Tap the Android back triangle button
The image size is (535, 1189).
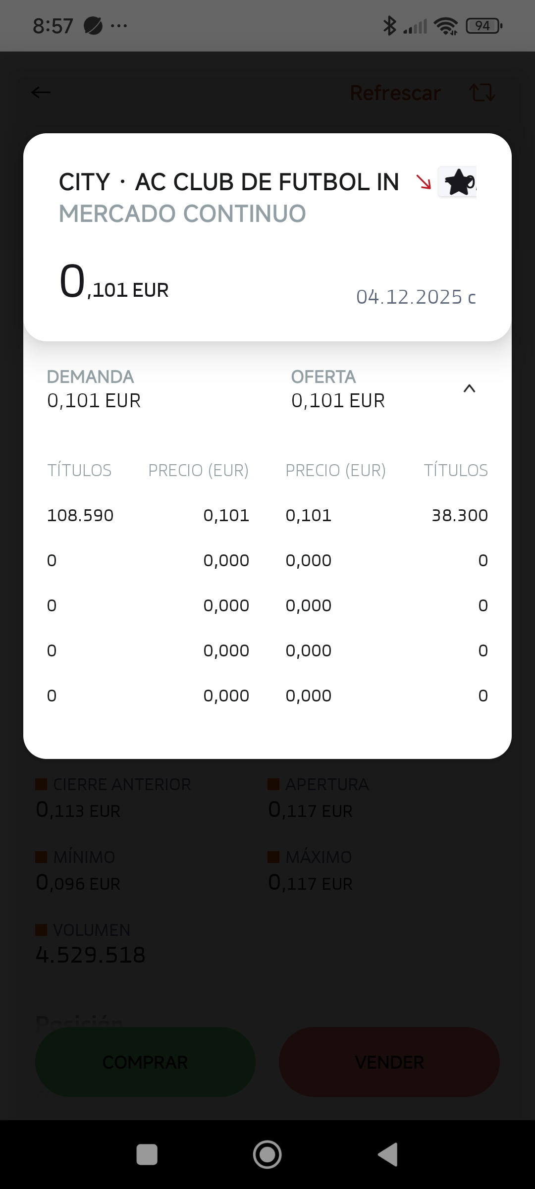point(388,1154)
